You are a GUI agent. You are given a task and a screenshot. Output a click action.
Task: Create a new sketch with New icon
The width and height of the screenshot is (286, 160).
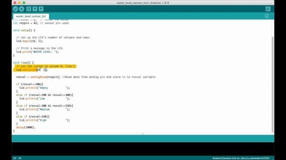pyautogui.click(x=29, y=9)
